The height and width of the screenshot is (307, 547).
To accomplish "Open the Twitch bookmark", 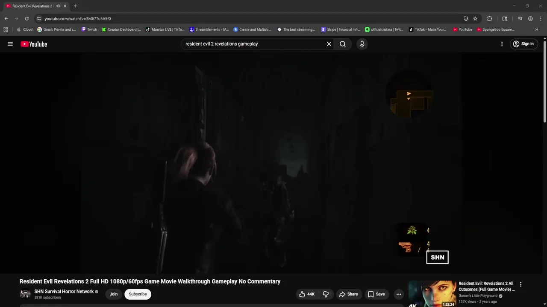I will click(x=89, y=29).
